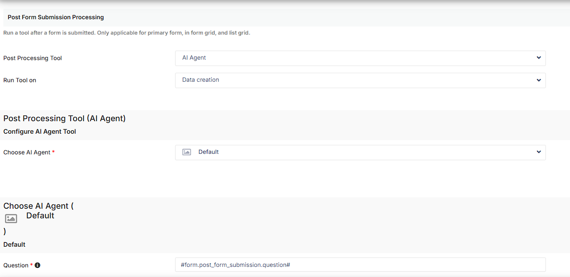Click the 'Post Processing Tool' field label
570x277 pixels.
coord(33,58)
